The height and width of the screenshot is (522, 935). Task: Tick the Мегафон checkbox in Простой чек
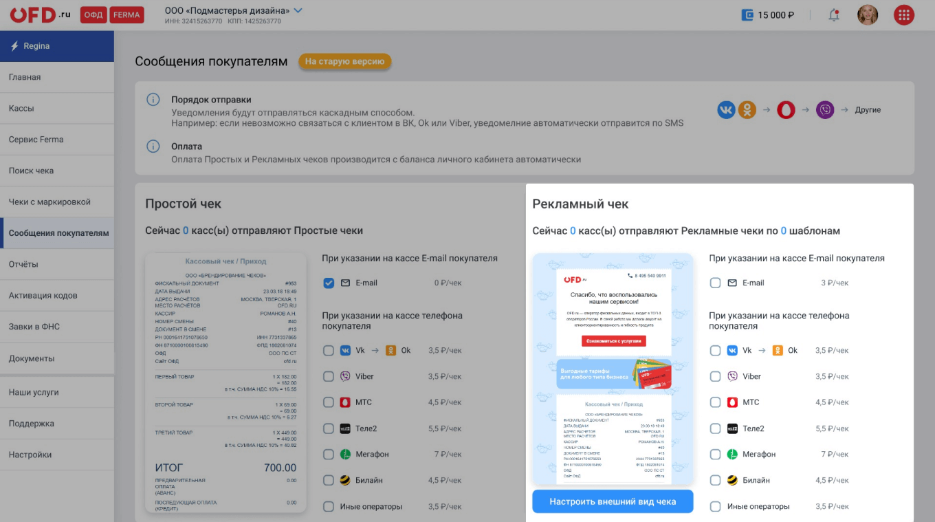[x=329, y=454]
